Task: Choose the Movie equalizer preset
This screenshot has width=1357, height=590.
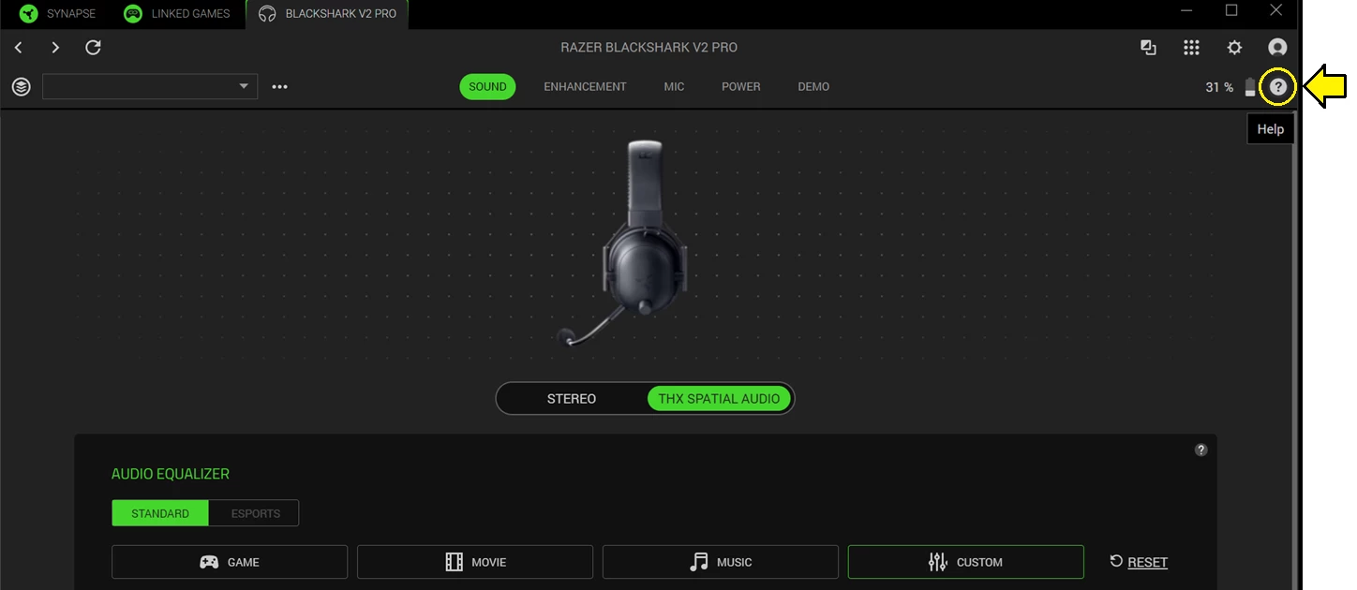Action: click(x=475, y=562)
